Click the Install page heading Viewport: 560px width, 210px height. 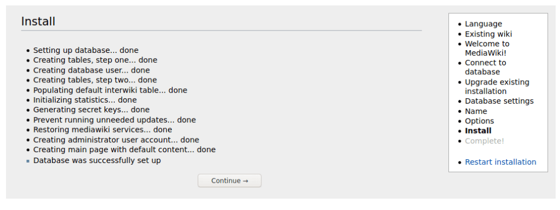(38, 21)
